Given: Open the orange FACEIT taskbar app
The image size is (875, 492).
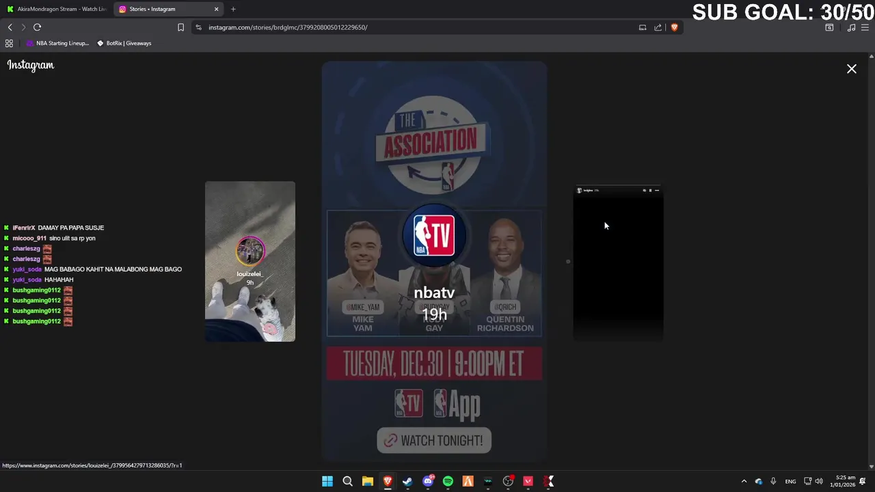Looking at the screenshot, I should (x=468, y=481).
